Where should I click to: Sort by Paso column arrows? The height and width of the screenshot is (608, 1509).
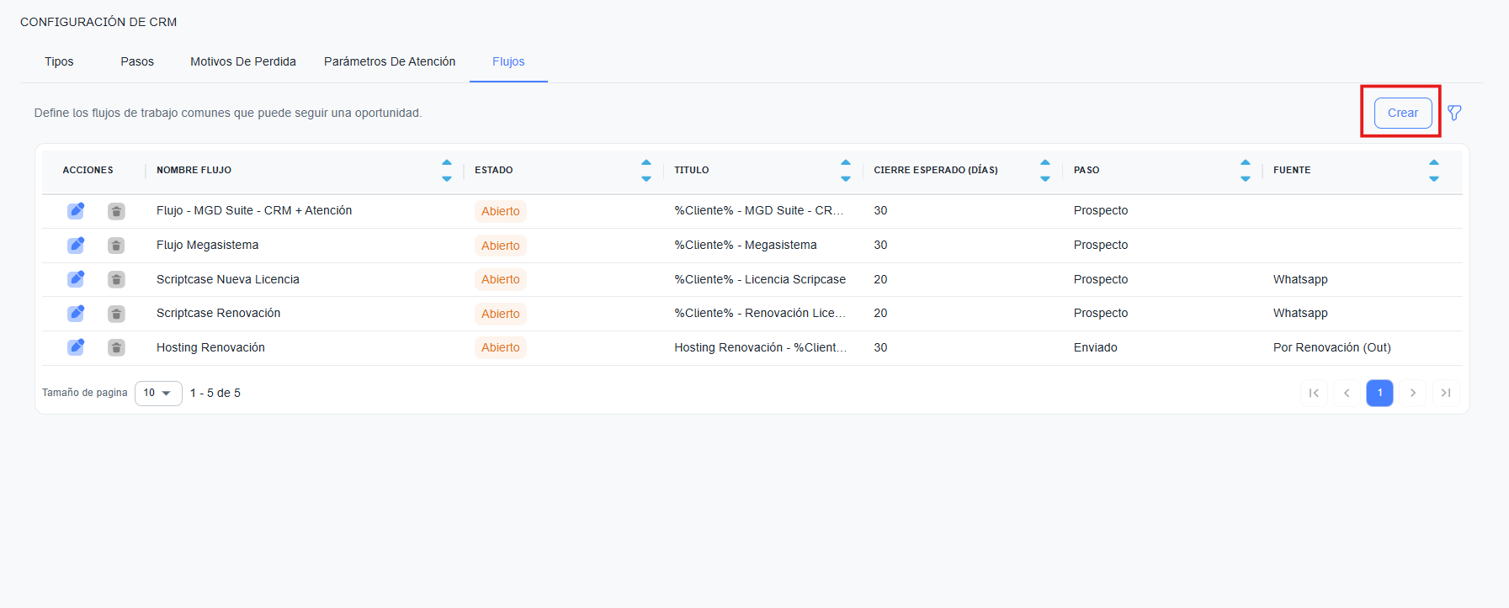pyautogui.click(x=1246, y=170)
